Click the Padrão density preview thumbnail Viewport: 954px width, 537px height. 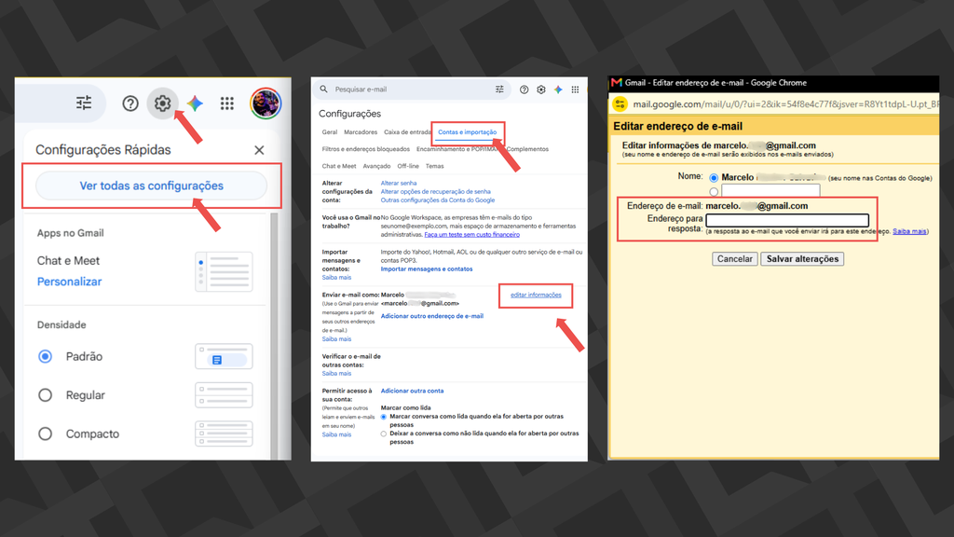pyautogui.click(x=224, y=357)
